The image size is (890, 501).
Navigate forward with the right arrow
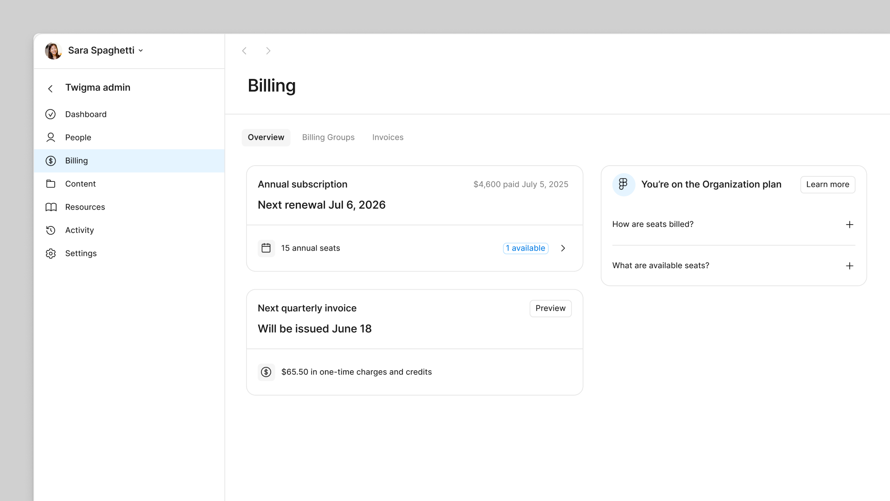point(268,51)
